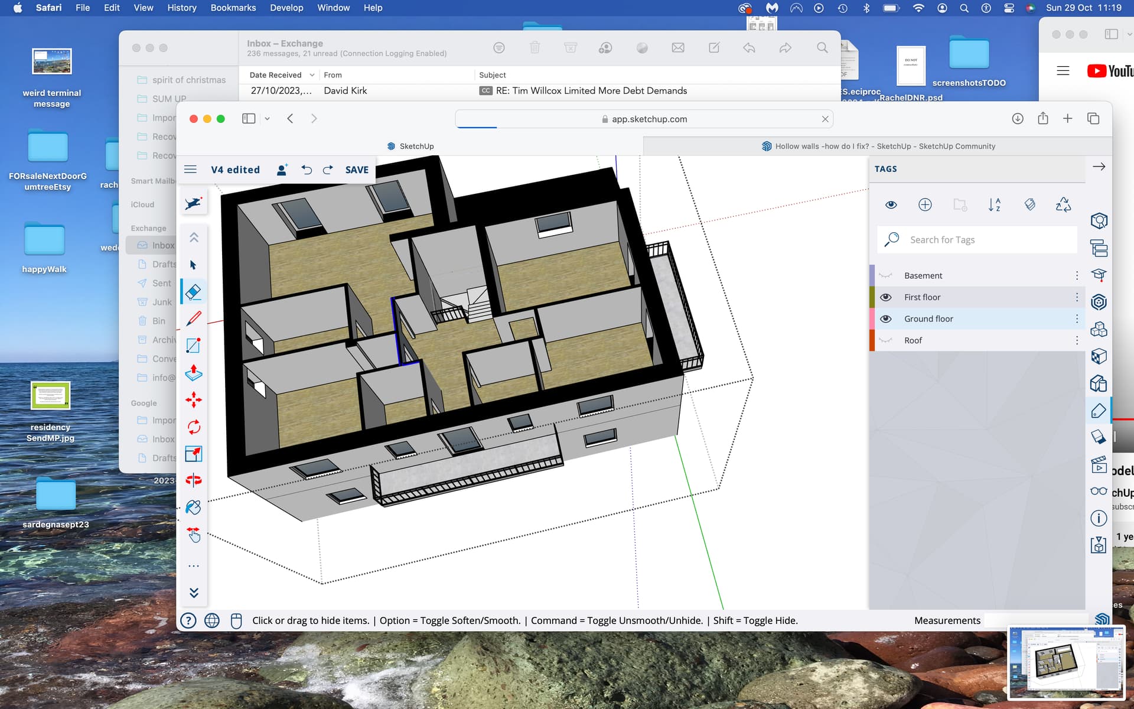Click the undo arrow next to SAVE

306,170
